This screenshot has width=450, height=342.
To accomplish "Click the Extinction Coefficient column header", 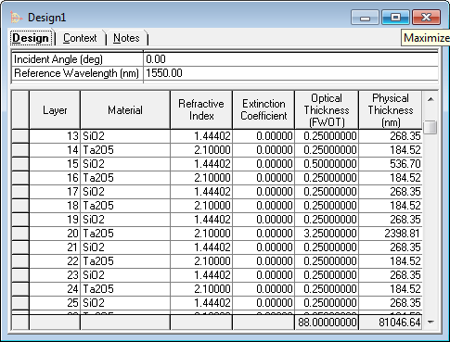I will pyautogui.click(x=264, y=110).
